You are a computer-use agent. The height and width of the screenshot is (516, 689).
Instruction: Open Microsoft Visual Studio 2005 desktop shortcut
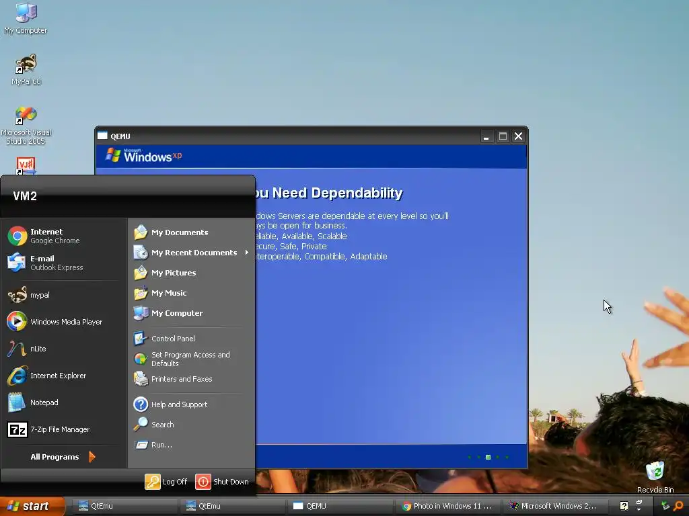26,126
